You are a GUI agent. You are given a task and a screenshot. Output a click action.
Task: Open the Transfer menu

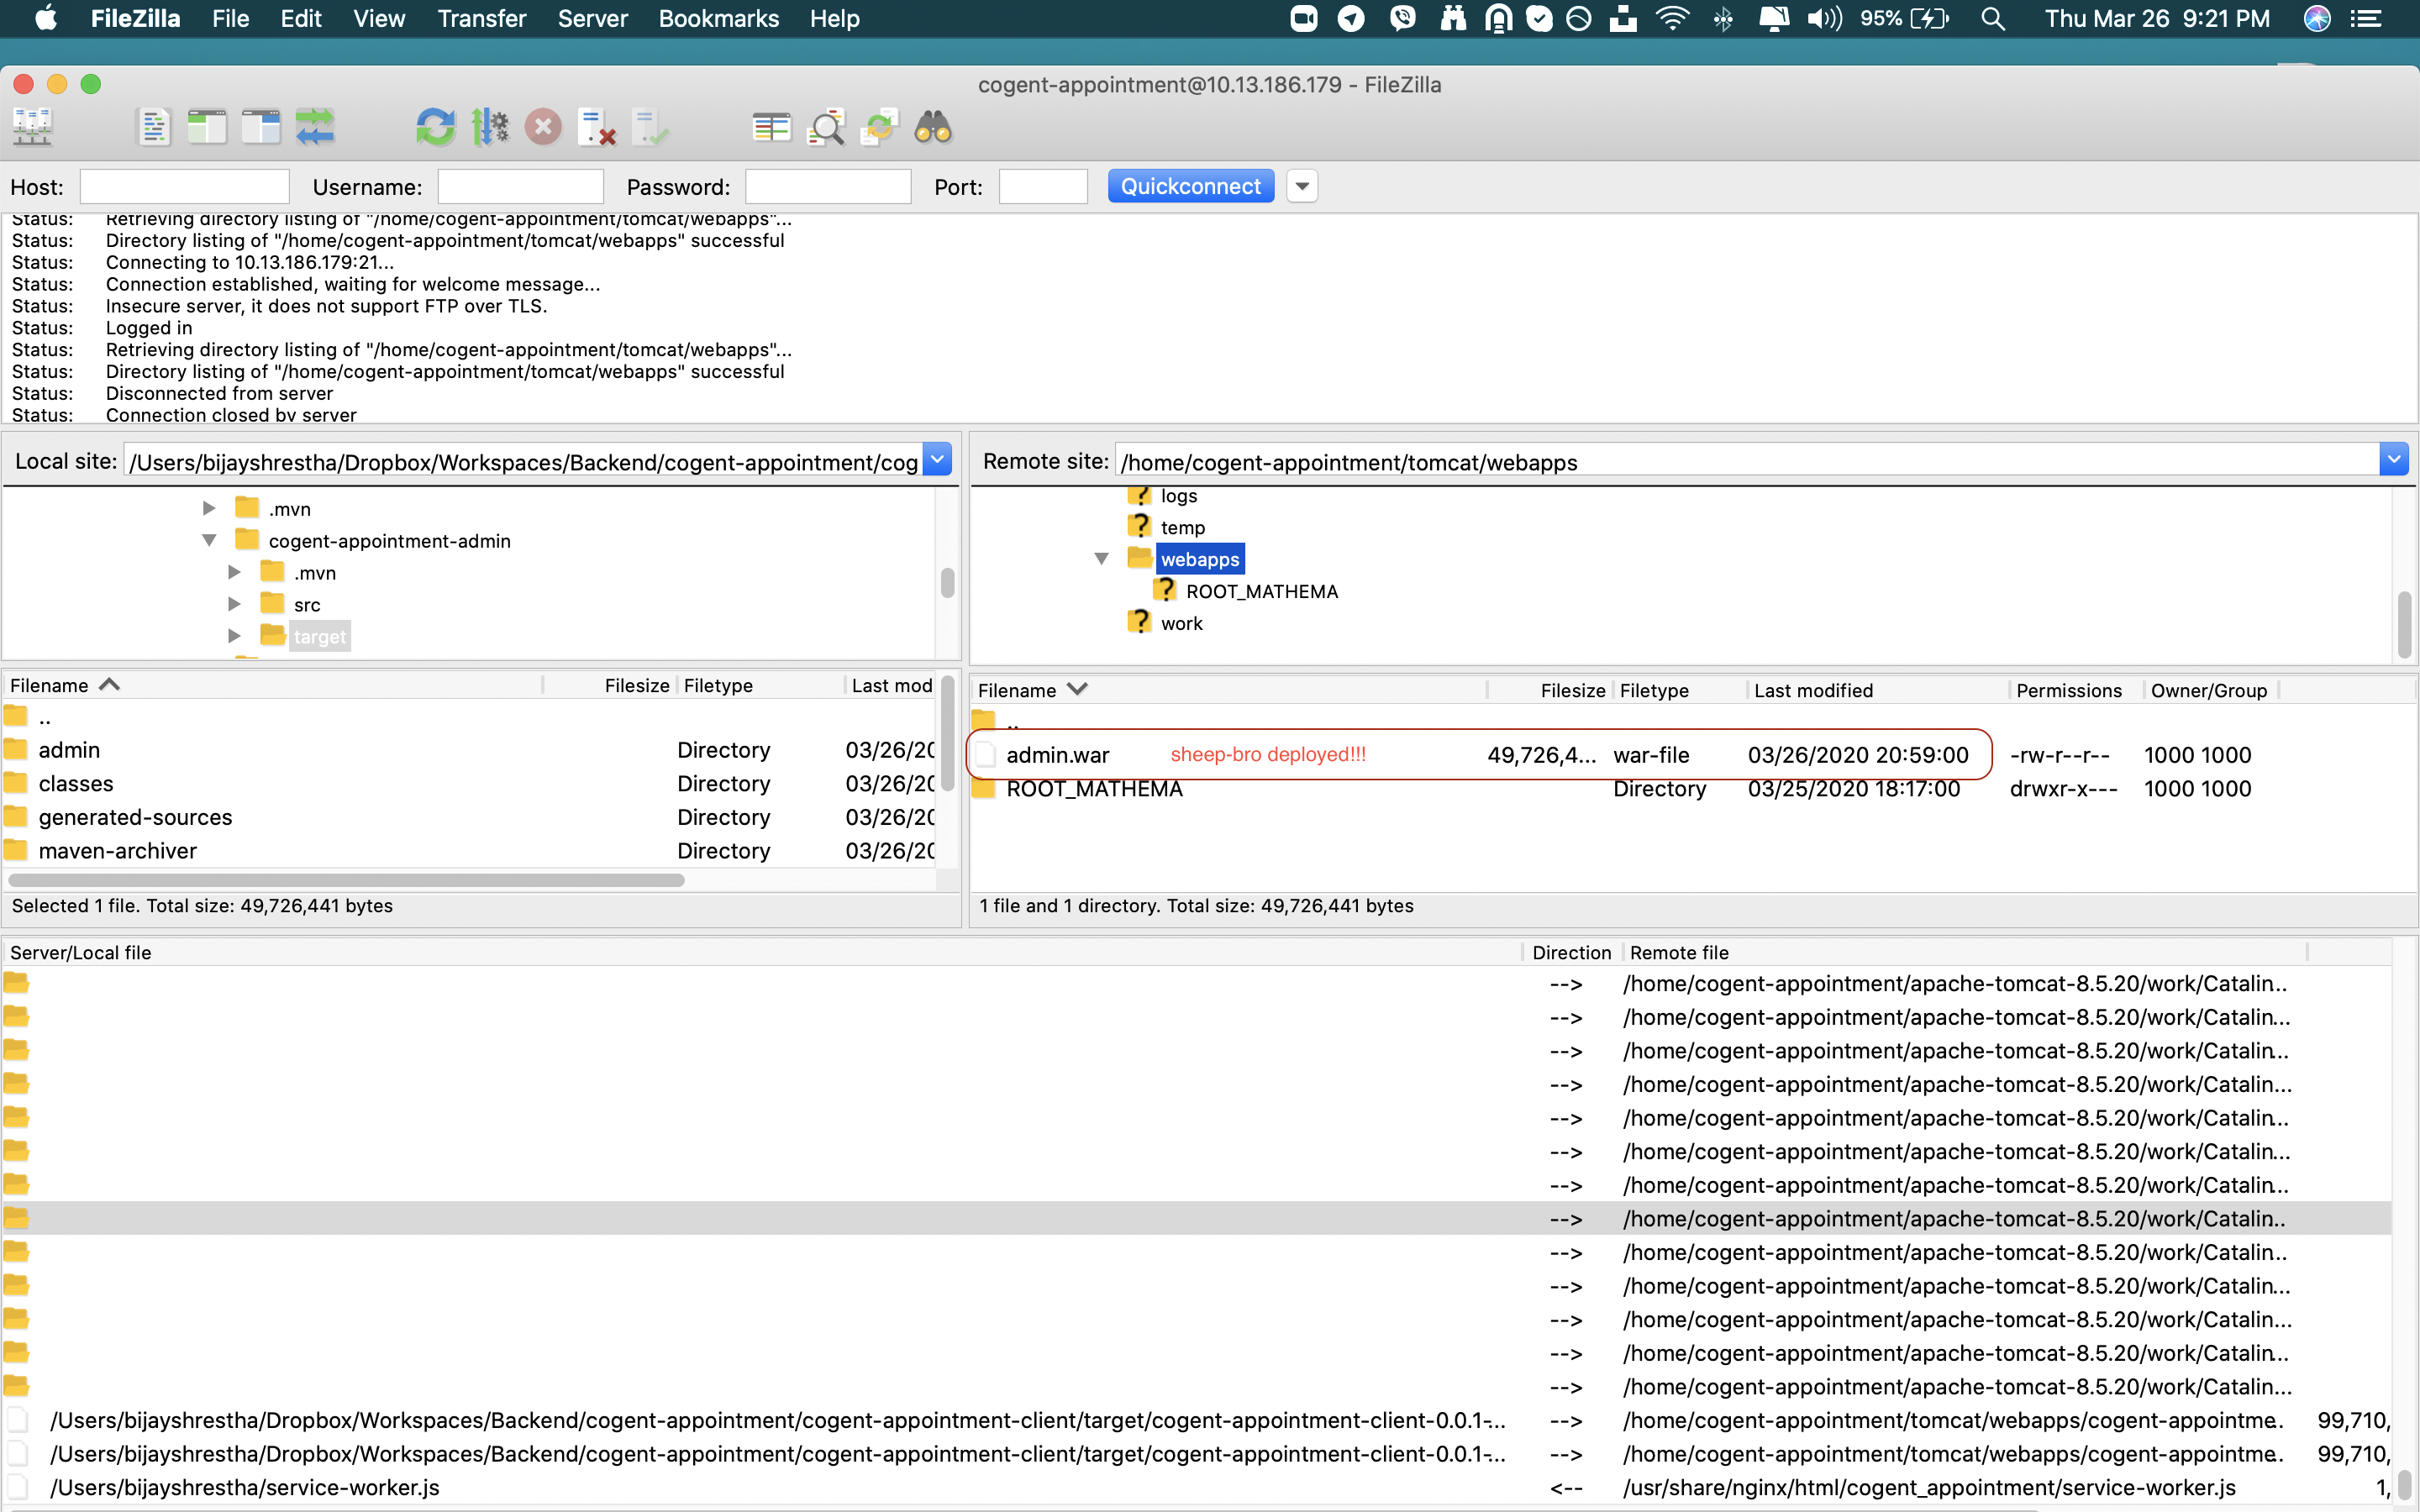click(481, 18)
